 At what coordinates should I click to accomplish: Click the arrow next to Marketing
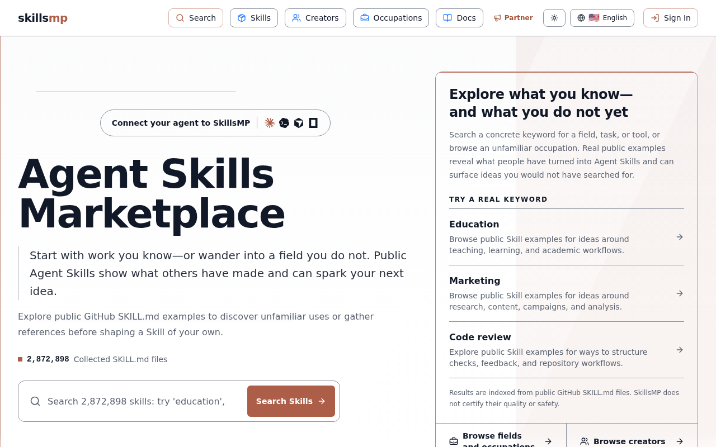click(680, 293)
